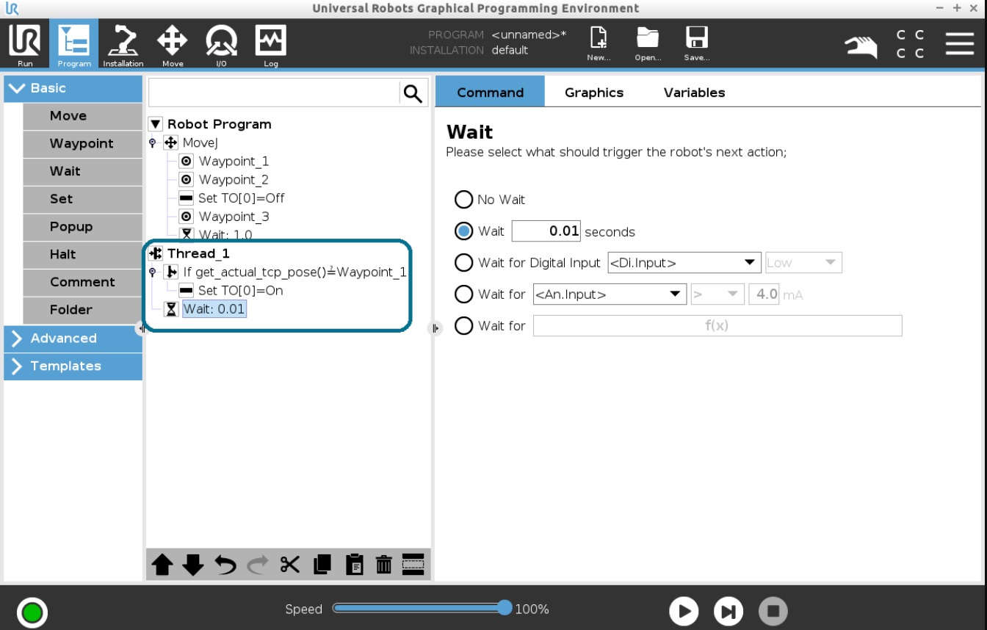Click the wait seconds 0.01 field
This screenshot has width=987, height=630.
pos(546,231)
